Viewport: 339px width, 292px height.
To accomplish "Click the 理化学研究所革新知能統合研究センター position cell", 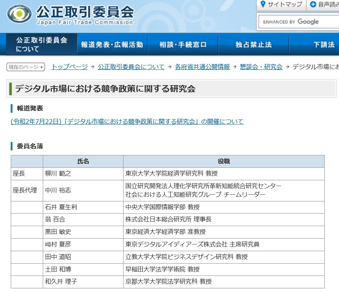I will (224, 191).
